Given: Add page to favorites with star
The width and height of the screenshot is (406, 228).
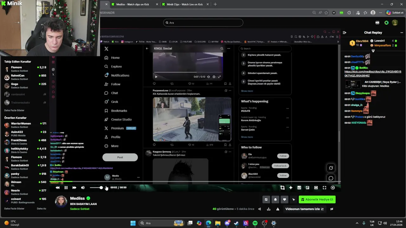Looking at the screenshot, I should [326, 13].
